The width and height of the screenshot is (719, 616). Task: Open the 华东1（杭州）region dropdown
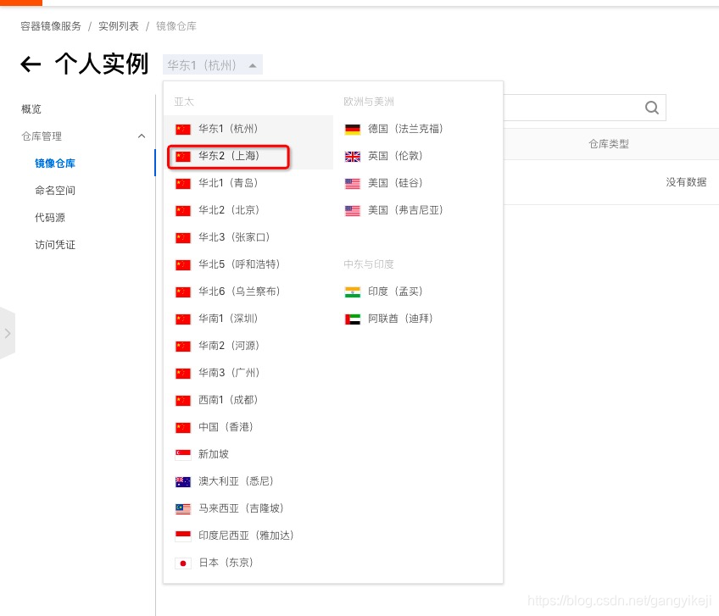click(x=212, y=64)
